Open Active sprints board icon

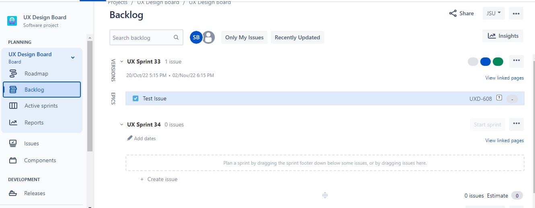pyautogui.click(x=13, y=106)
